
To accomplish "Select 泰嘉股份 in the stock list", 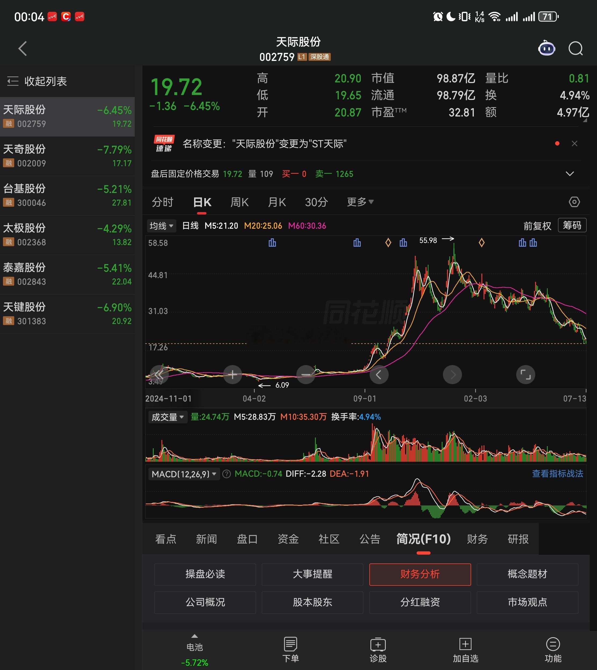I will click(x=67, y=275).
